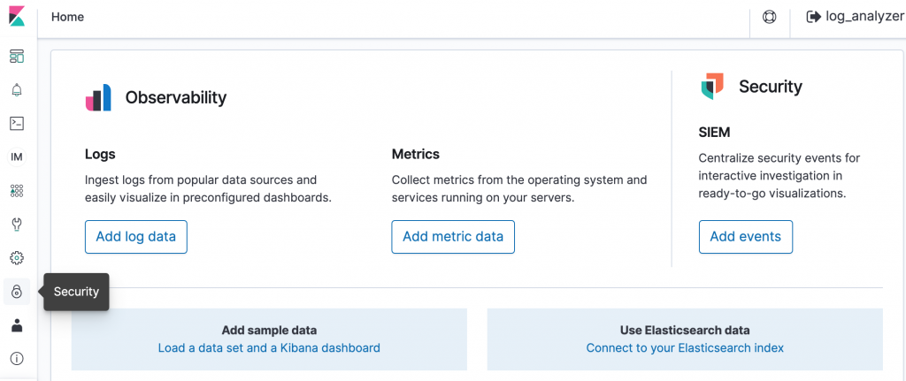
Task: Open Management via the gear icon
Action: tap(17, 258)
